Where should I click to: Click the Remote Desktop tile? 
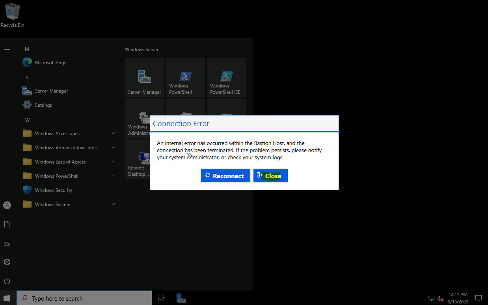point(138,159)
